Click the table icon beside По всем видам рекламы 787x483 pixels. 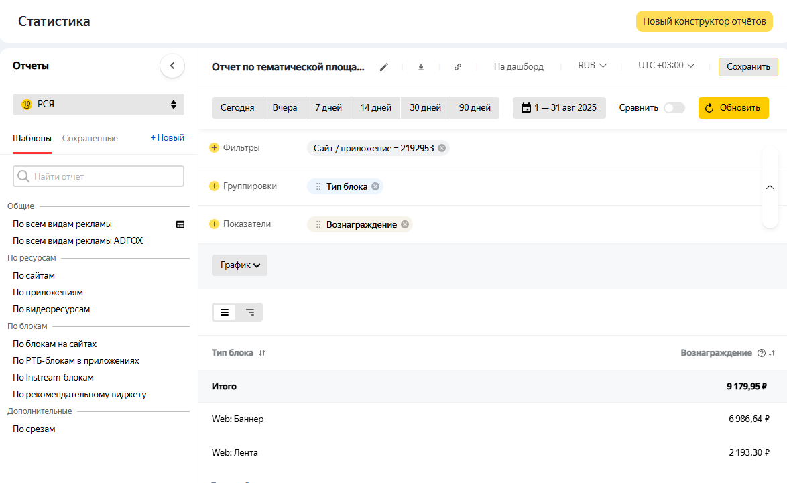pyautogui.click(x=180, y=224)
